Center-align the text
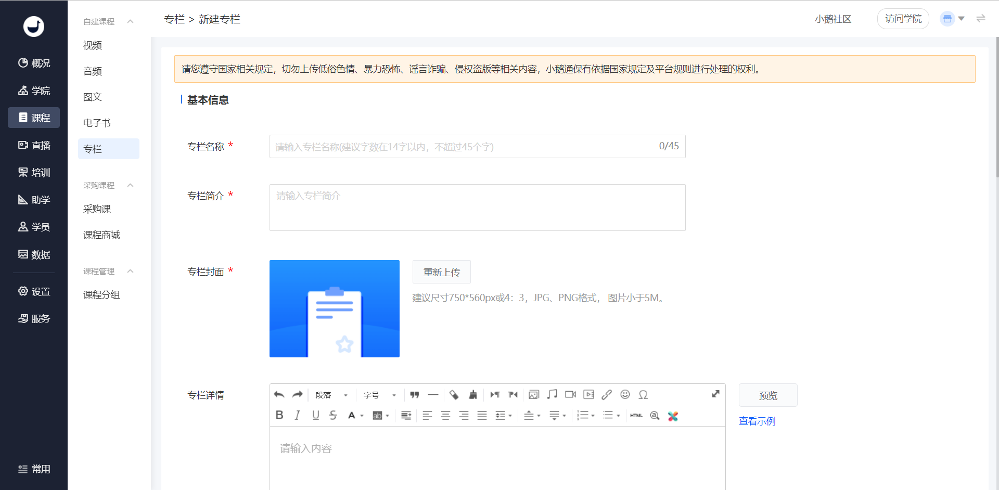The image size is (999, 490). [x=445, y=415]
